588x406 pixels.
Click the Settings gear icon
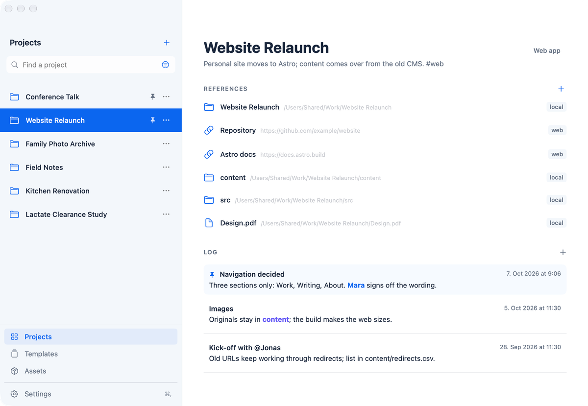[14, 394]
